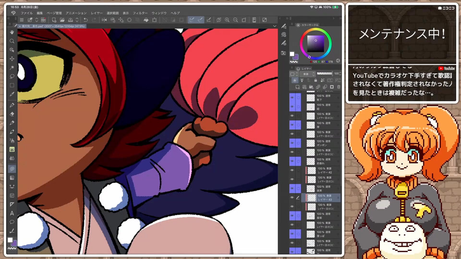Select the 喜色.psd canvas tab
This screenshot has width=461, height=259.
[52, 26]
